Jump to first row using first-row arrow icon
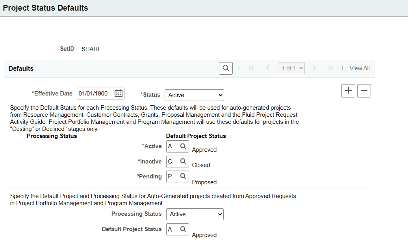The image size is (408, 248). (x=252, y=68)
